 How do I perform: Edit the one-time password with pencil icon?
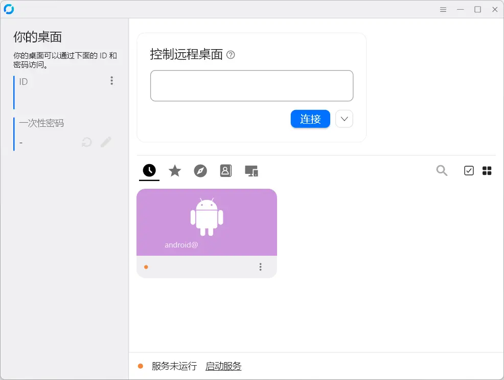coord(106,142)
